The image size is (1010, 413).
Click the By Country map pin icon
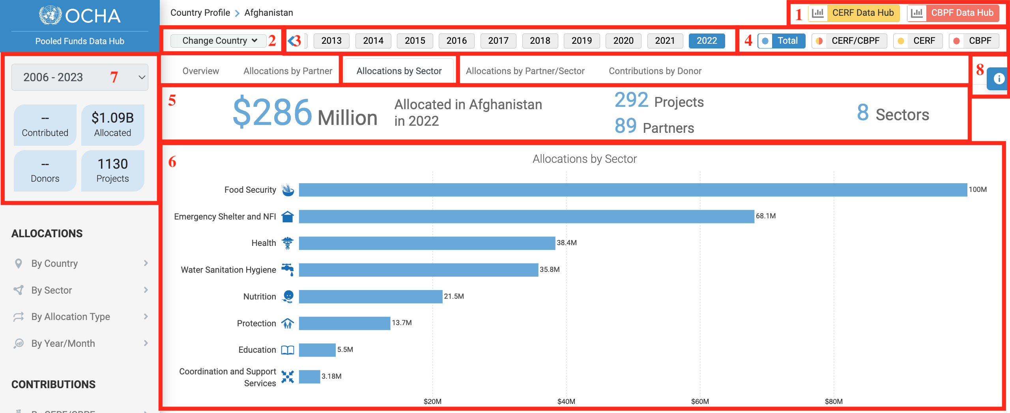[x=18, y=263]
